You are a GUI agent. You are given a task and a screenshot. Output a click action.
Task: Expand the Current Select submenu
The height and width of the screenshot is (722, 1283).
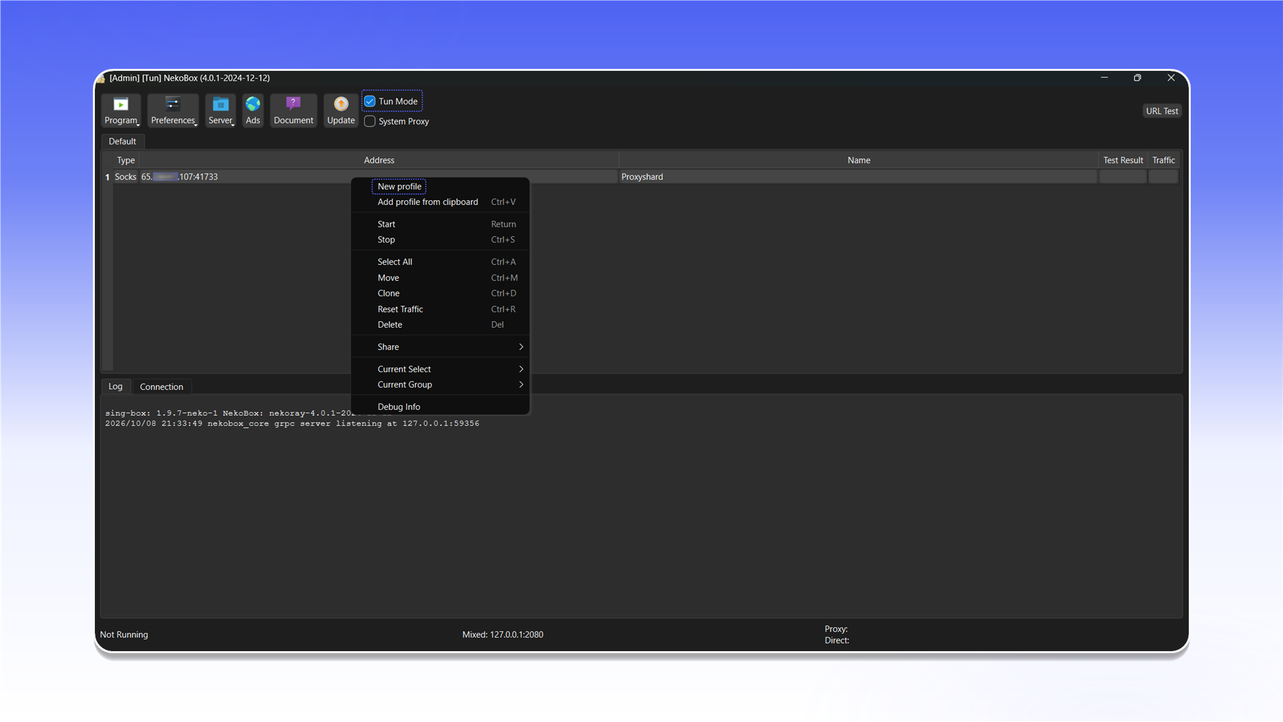pos(440,369)
